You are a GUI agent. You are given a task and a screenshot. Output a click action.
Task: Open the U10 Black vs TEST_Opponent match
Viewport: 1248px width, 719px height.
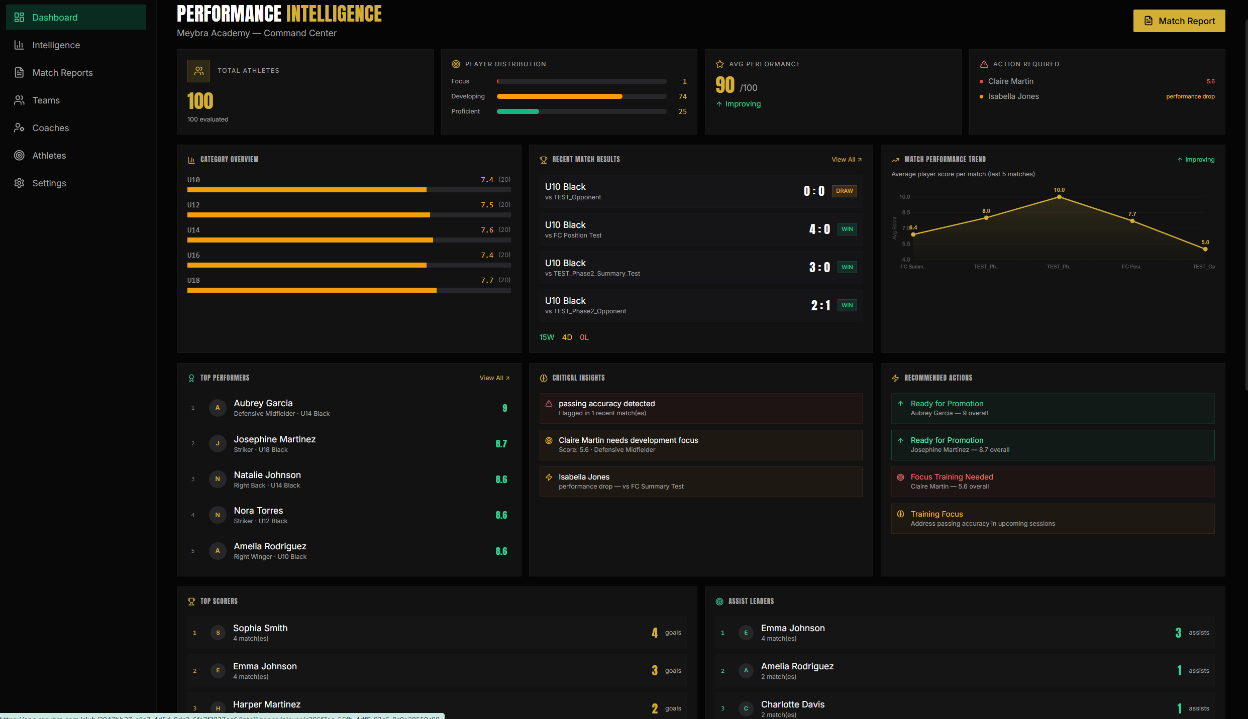pos(701,191)
